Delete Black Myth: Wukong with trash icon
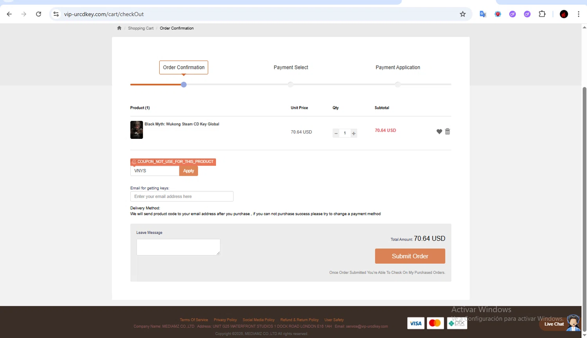This screenshot has height=338, width=587. click(448, 131)
